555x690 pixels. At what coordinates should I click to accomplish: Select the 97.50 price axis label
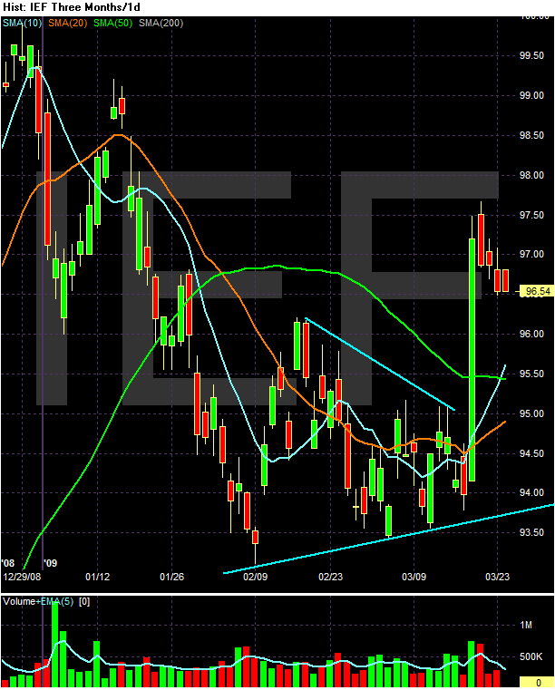click(x=531, y=215)
